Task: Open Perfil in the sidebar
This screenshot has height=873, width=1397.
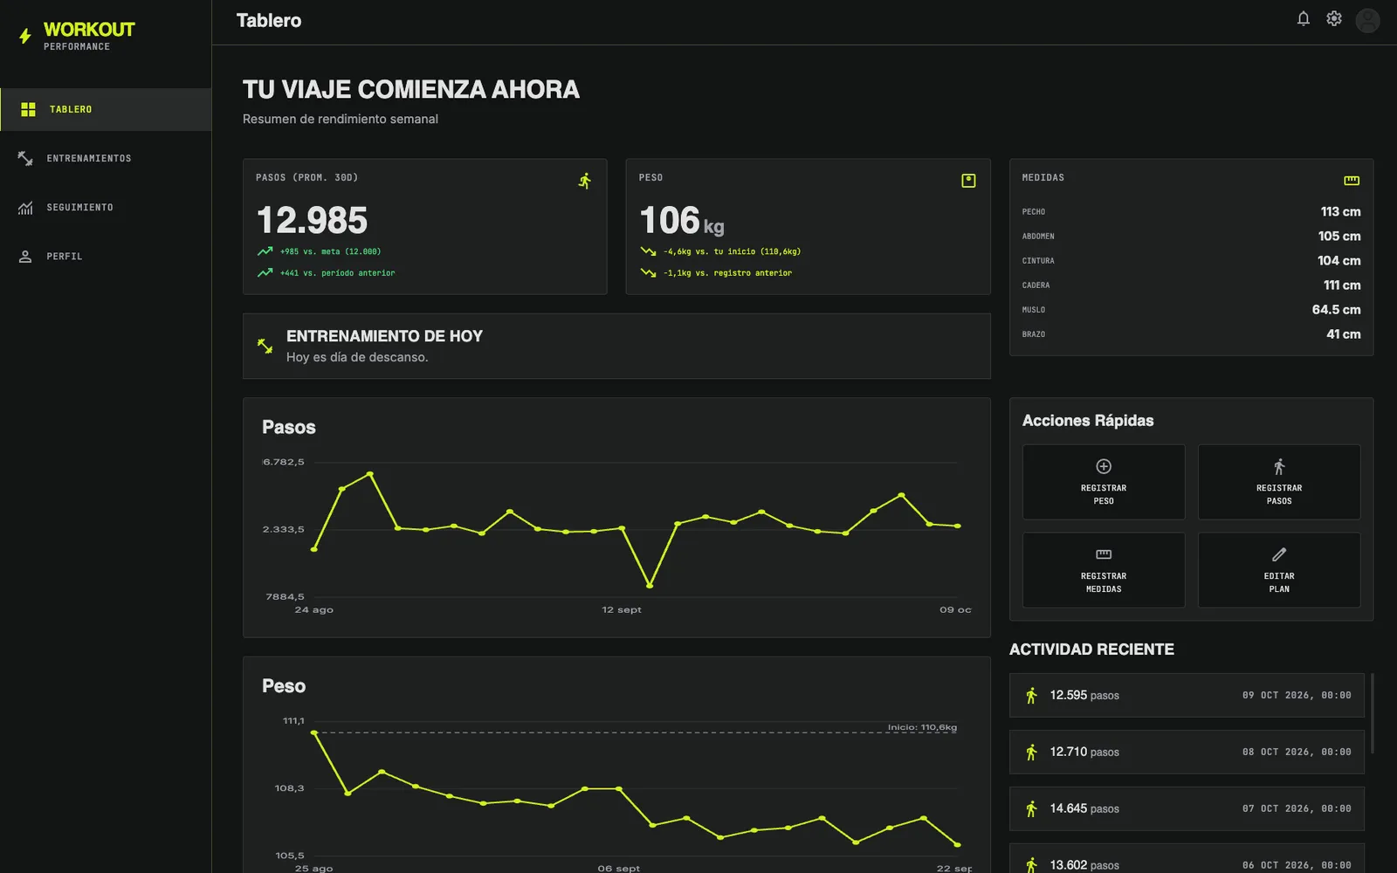Action: [x=106, y=256]
